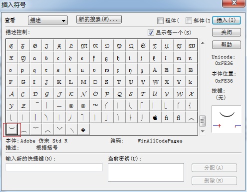Screen dimensions: 247x192
Task: Select the top-left corner bracket ⌈ symbol
Action: tap(143, 105)
